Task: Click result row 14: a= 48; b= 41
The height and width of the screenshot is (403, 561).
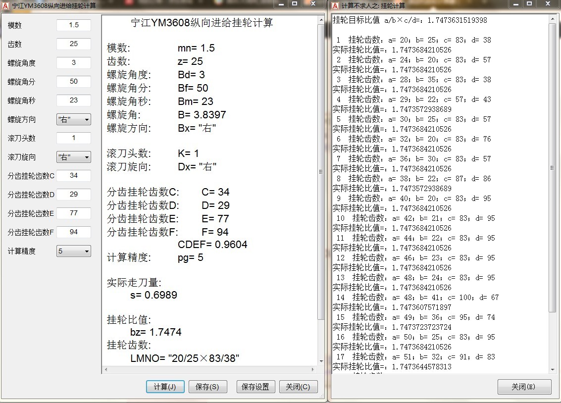Action: coord(417,298)
